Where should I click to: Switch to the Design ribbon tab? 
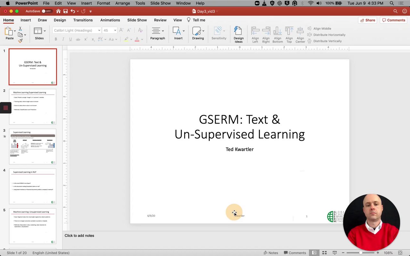pyautogui.click(x=60, y=20)
